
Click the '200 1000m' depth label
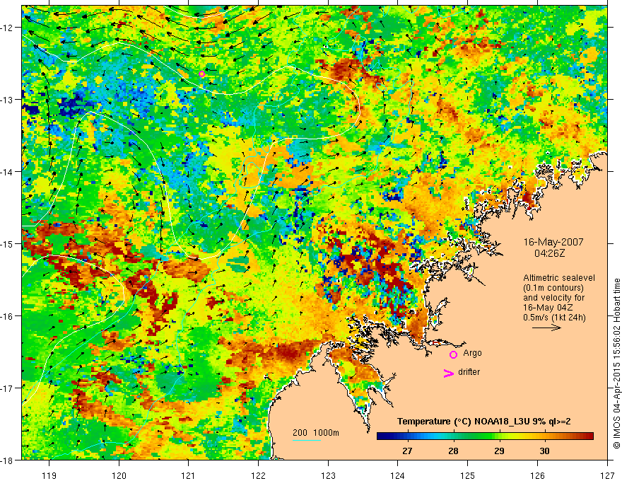tap(316, 433)
